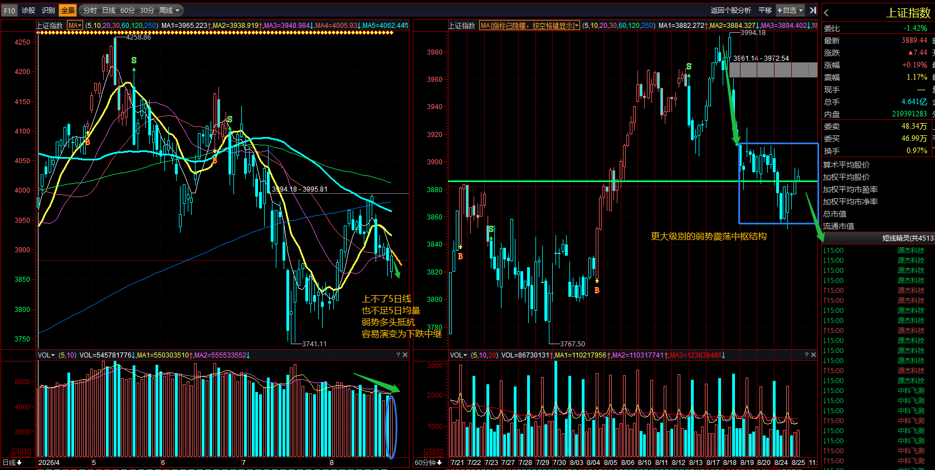Open the MA indicator dropdown on daily chart

click(x=75, y=26)
